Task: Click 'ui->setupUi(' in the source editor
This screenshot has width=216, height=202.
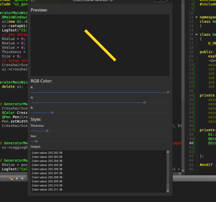Action: tap(15, 26)
